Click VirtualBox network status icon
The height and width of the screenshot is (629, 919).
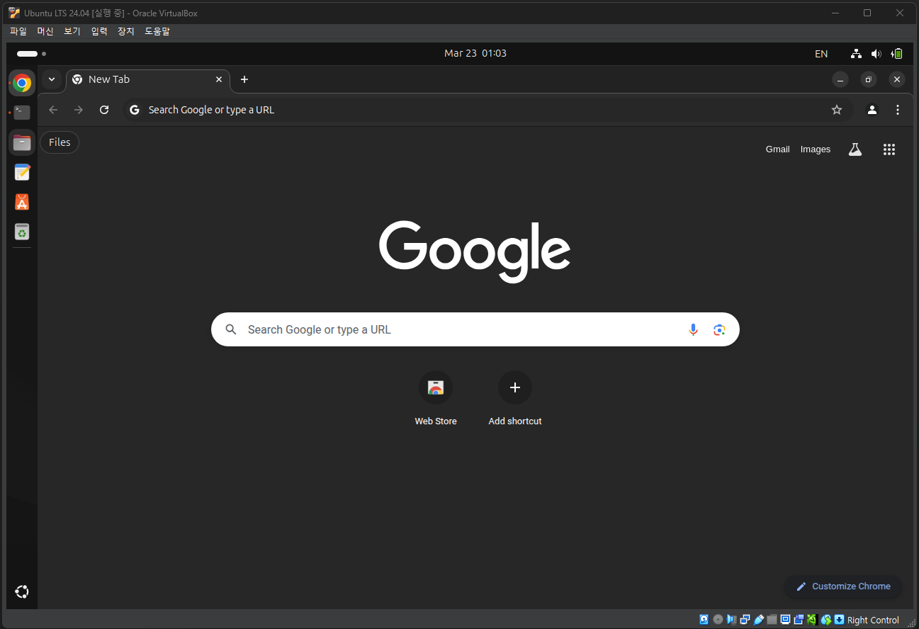pyautogui.click(x=745, y=620)
